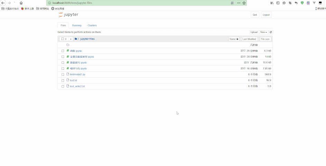Viewport: 326px width, 166px height.
Task: Click the Jupyter logo
Action: click(68, 15)
